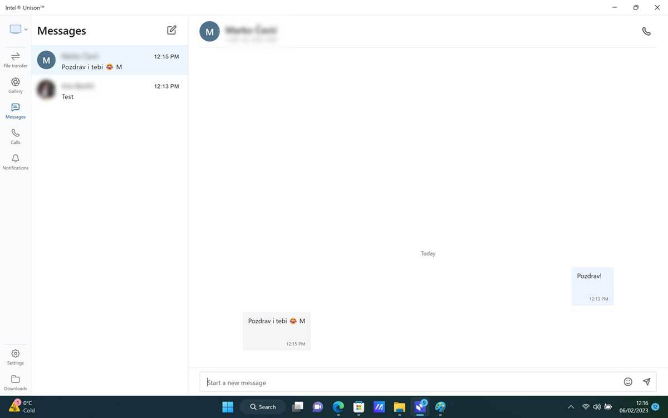668x418 pixels.
Task: Open the Gallery section
Action: tap(16, 85)
